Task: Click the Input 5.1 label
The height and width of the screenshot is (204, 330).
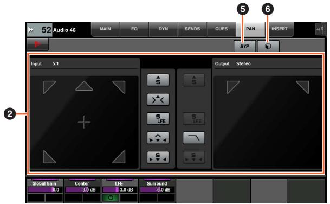Action: (x=45, y=63)
